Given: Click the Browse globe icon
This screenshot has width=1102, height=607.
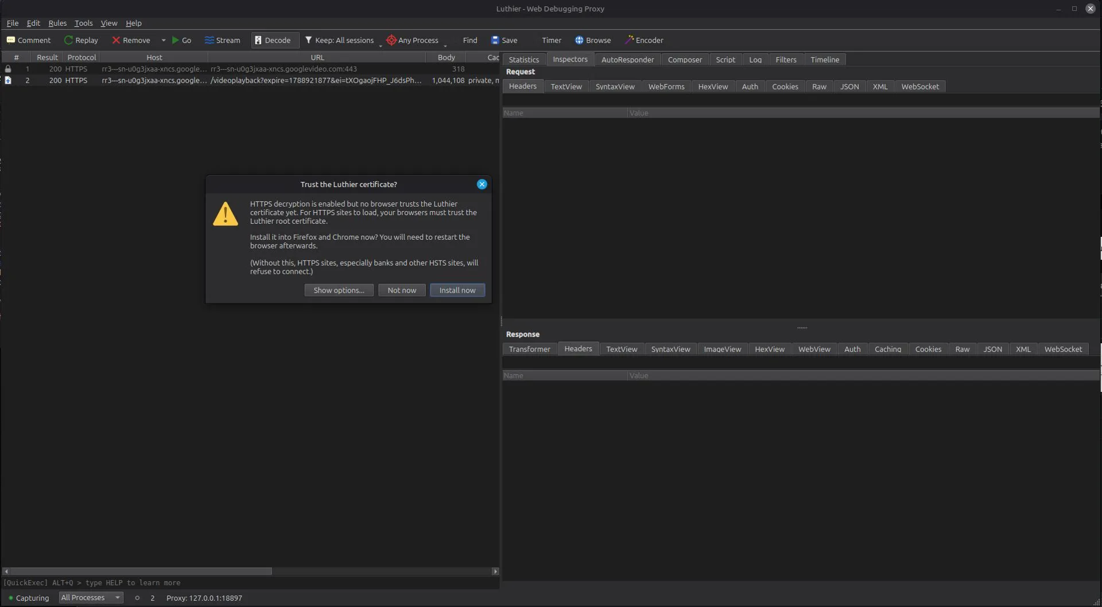Looking at the screenshot, I should point(579,40).
